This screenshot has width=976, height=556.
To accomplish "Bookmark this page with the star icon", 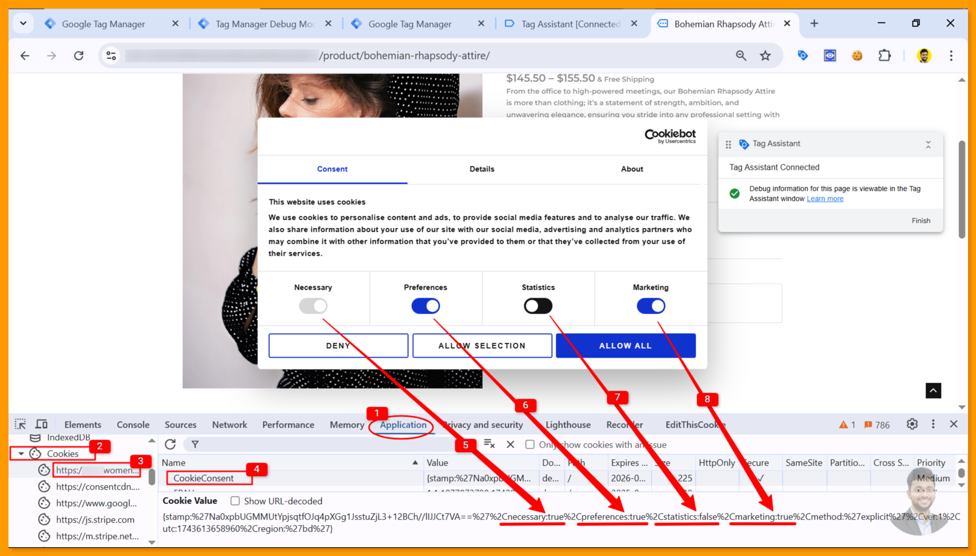I will click(765, 55).
